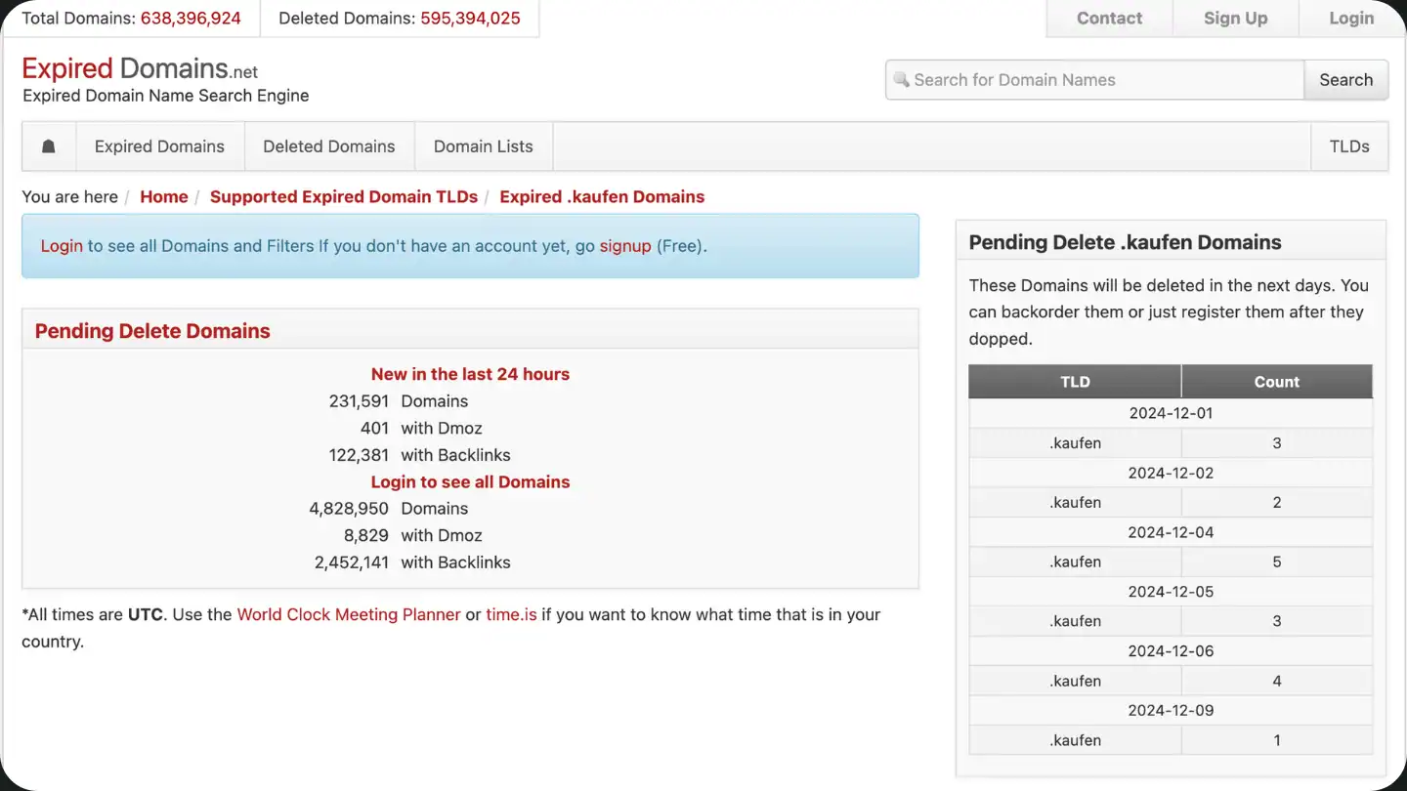The width and height of the screenshot is (1407, 791).
Task: Open the TLDs menu item
Action: tap(1349, 146)
